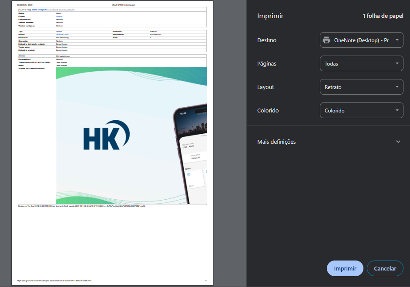Image resolution: width=410 pixels, height=287 pixels.
Task: Click the "Imprimir" dialog heading
Action: [x=270, y=16]
